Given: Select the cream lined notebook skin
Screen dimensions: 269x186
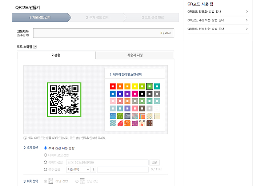Looking at the screenshot, I should (157, 116).
